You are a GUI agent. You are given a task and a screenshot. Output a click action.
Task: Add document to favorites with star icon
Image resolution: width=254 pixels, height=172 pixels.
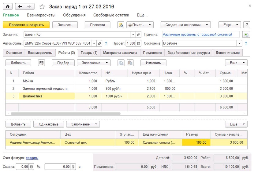(43, 7)
